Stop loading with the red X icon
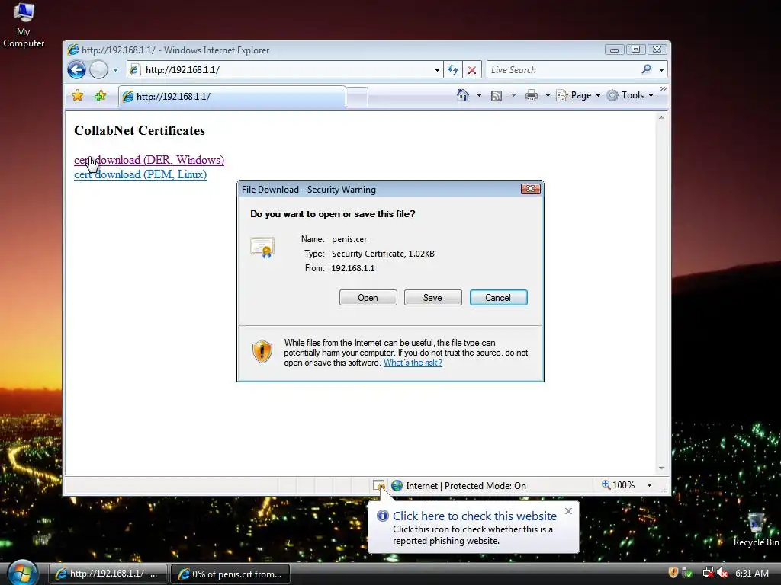The height and width of the screenshot is (585, 781). [x=471, y=70]
